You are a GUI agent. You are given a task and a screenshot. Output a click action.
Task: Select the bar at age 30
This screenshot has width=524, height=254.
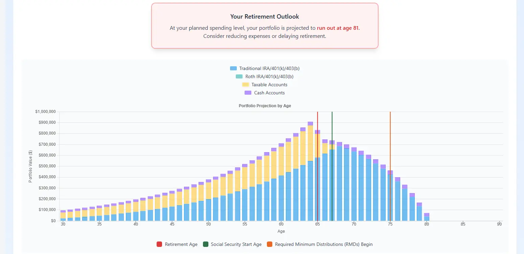click(x=63, y=215)
